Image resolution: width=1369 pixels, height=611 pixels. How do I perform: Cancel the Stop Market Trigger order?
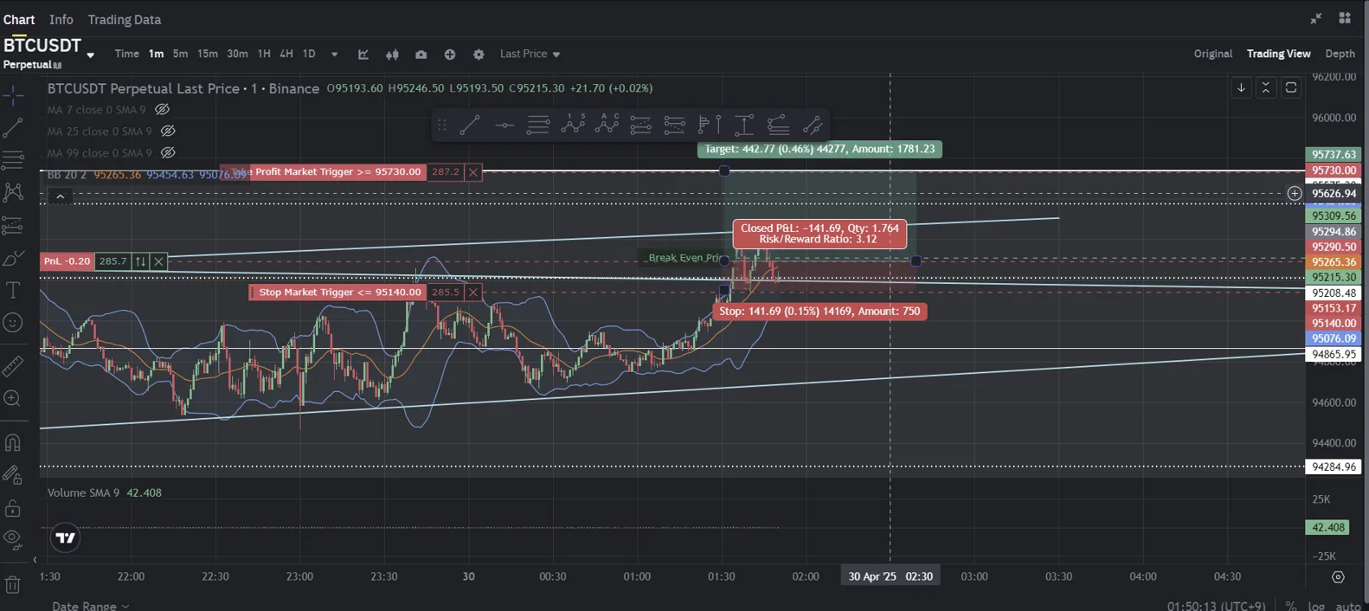coord(473,293)
